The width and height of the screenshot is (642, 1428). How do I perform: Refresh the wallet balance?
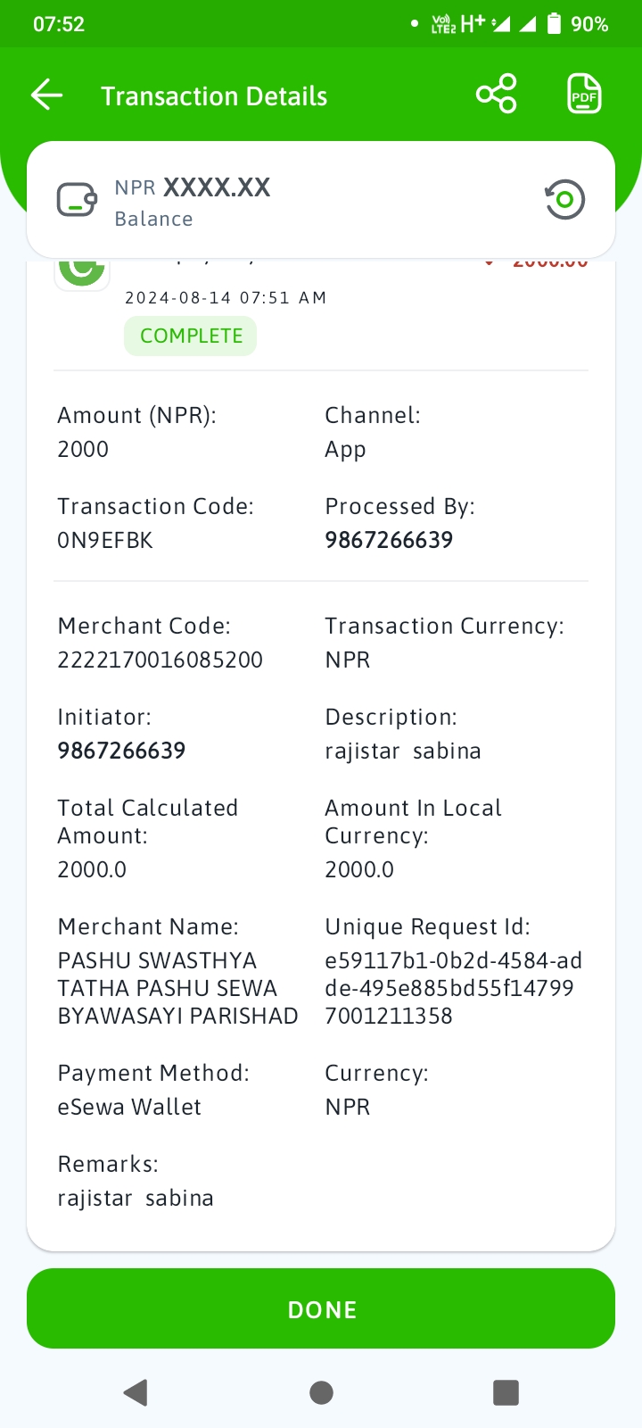click(x=564, y=200)
